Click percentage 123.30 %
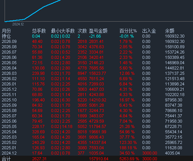The width and height of the screenshot is (193, 161). point(128,143)
